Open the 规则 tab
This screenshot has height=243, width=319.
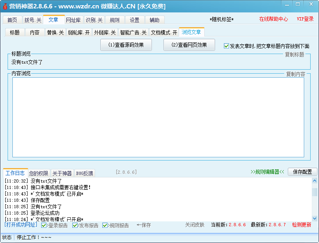(x=115, y=20)
